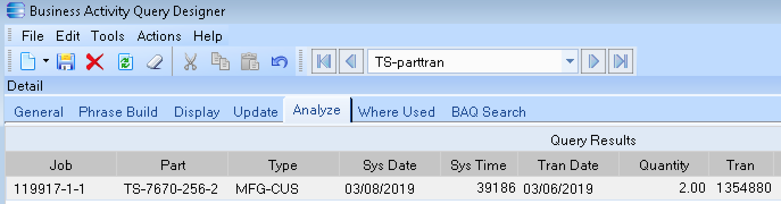Click the Undo arrow icon
The image size is (781, 204).
pyautogui.click(x=279, y=62)
